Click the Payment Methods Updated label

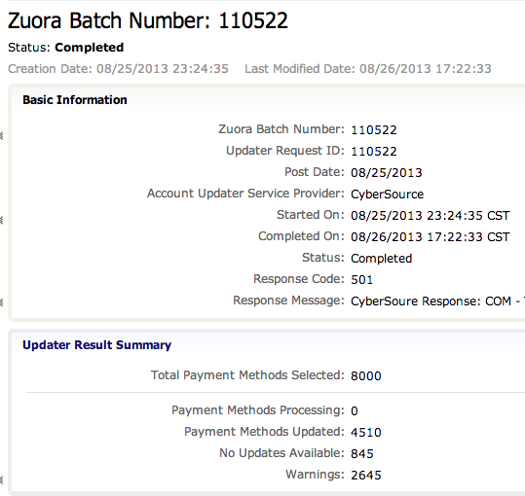pos(264,432)
